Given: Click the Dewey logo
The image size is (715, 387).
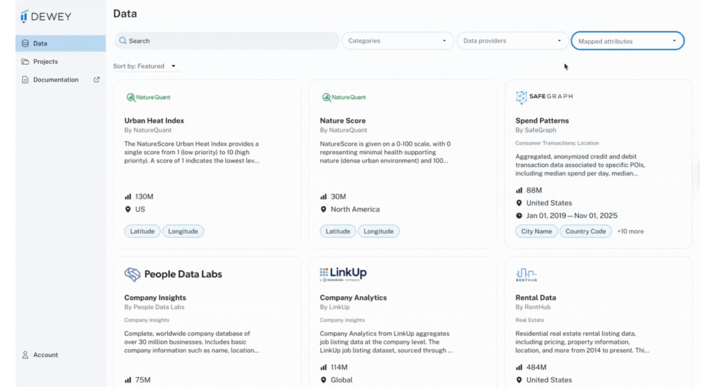Looking at the screenshot, I should click(x=45, y=16).
